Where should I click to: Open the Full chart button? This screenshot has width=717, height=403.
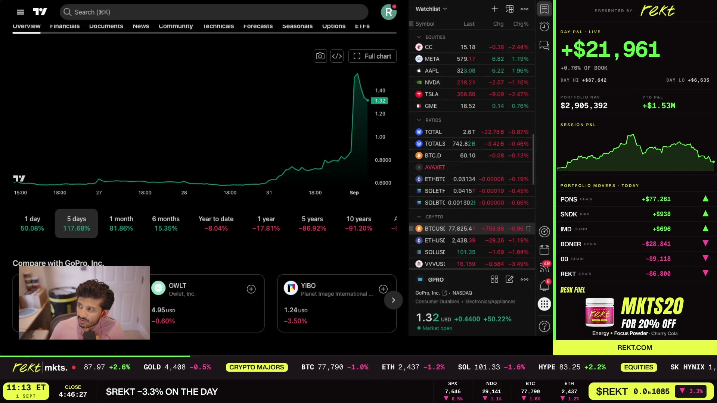point(372,56)
